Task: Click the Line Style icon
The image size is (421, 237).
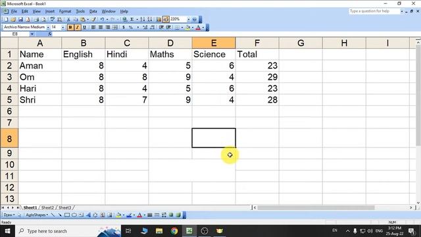Action: pyautogui.click(x=150, y=215)
